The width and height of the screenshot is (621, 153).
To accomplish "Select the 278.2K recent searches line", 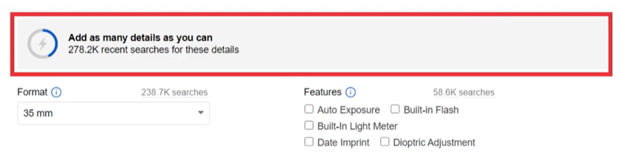I will (x=154, y=50).
